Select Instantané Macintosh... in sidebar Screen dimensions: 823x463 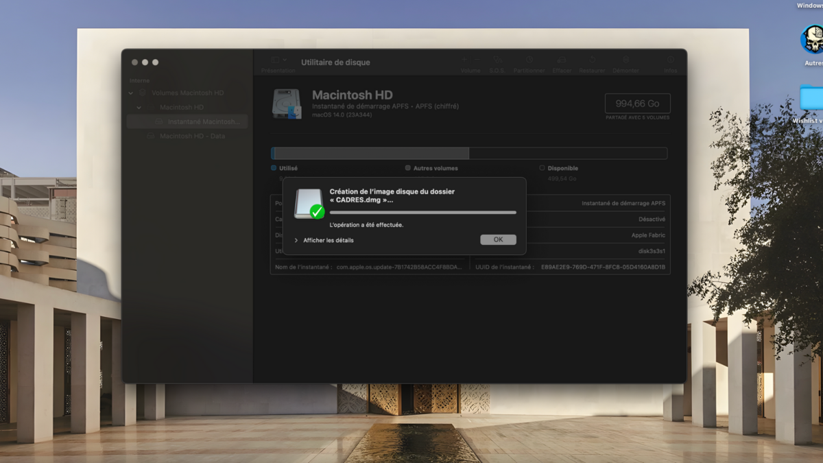tap(187, 121)
